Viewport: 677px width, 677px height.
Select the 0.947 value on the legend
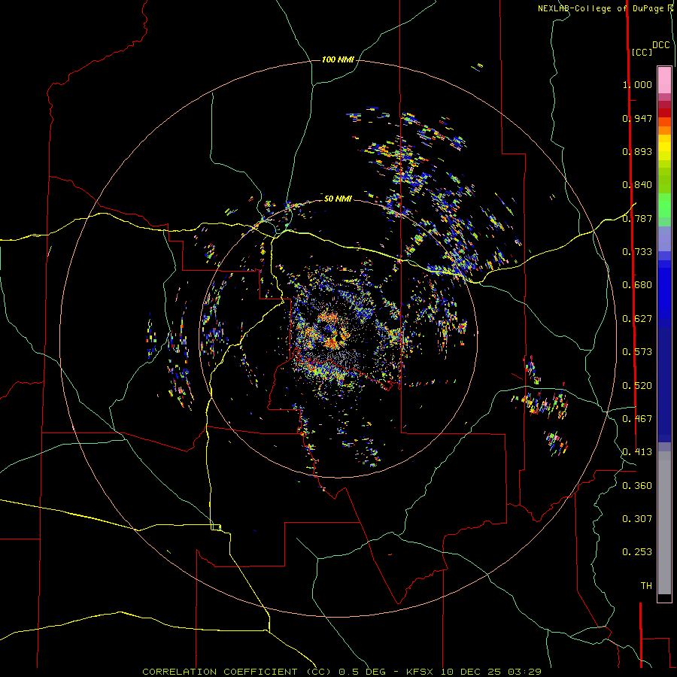637,118
